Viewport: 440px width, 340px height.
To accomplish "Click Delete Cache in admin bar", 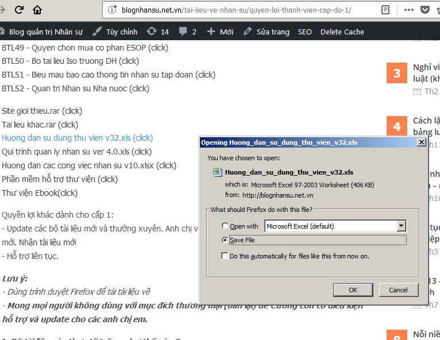I will [x=342, y=32].
